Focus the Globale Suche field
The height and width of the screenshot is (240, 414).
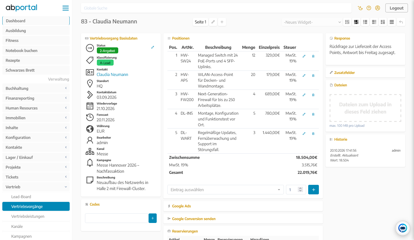pos(216,8)
